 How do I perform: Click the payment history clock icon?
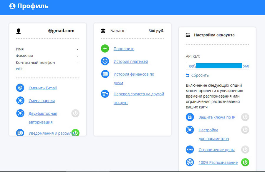tap(105, 61)
